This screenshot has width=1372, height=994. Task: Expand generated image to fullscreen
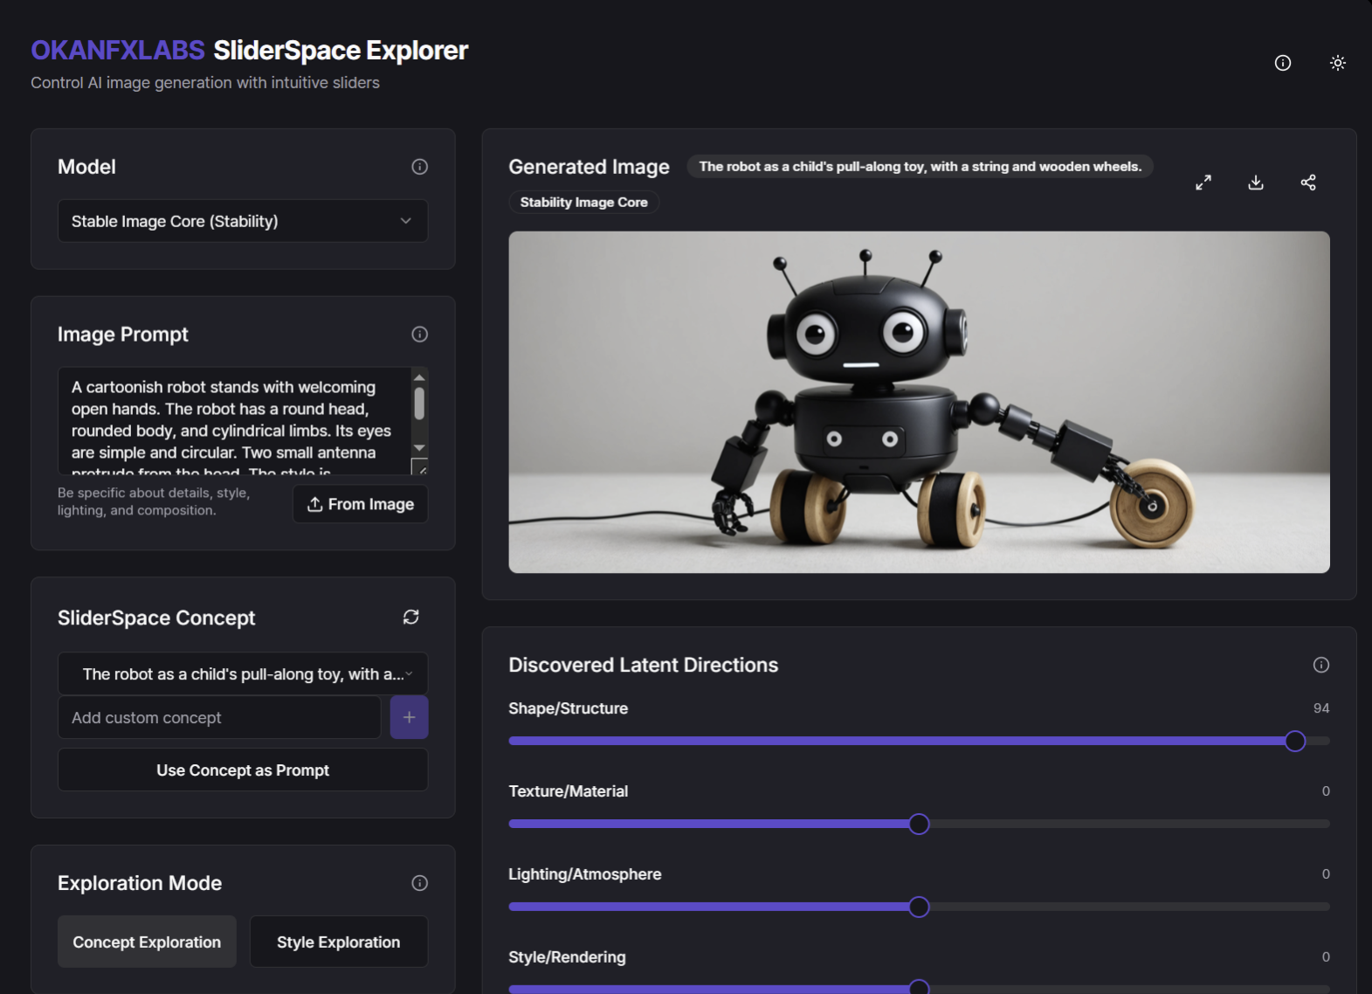pyautogui.click(x=1203, y=183)
